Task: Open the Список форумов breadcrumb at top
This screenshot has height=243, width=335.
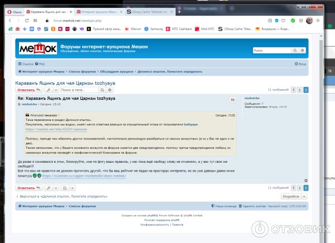Action: pos(80,72)
